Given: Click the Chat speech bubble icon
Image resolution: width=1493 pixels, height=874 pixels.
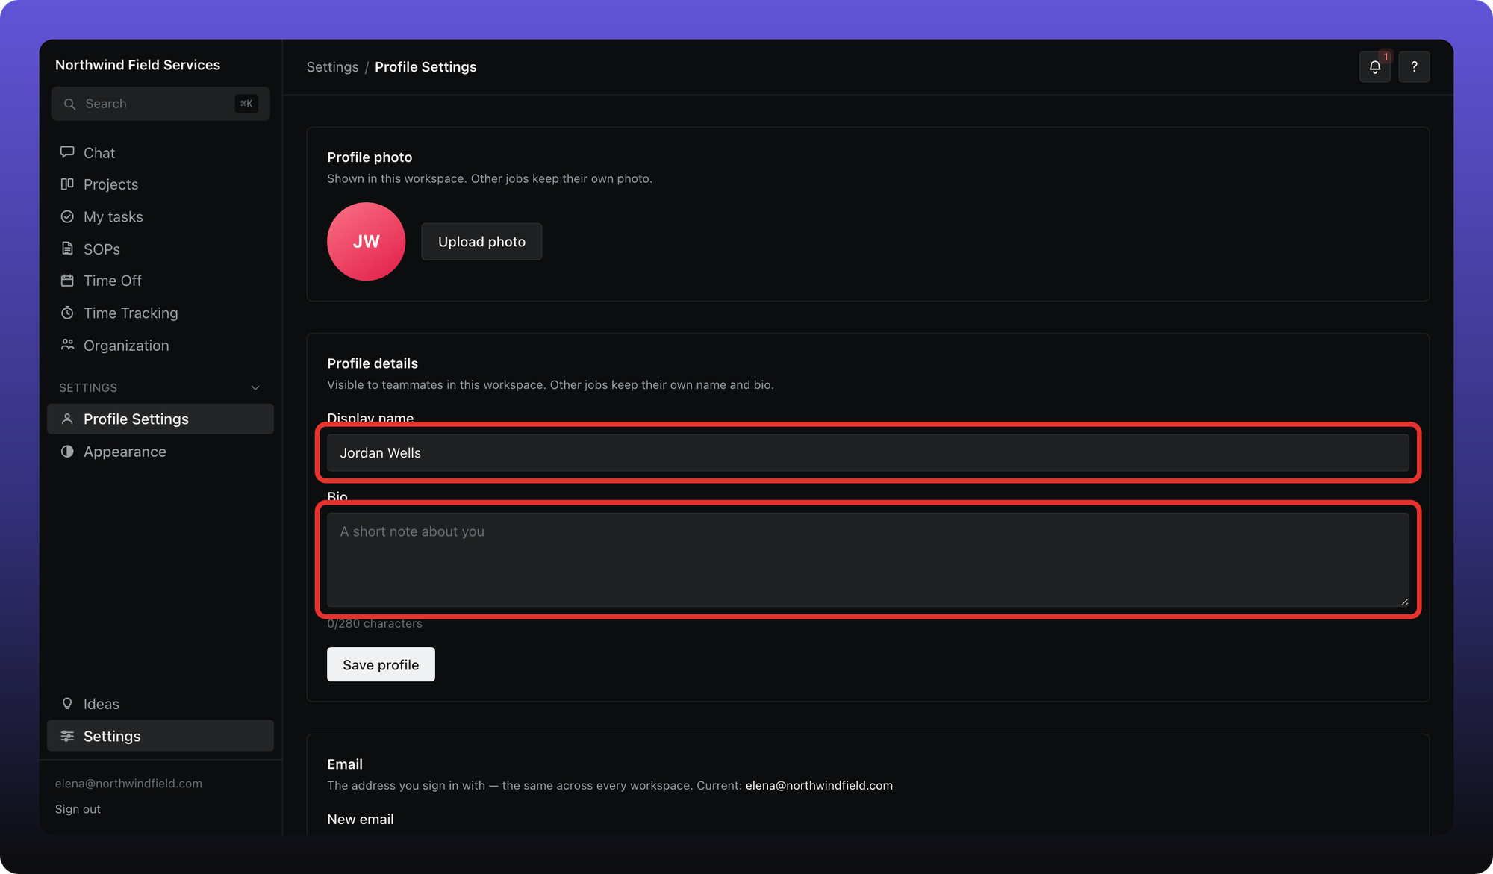Looking at the screenshot, I should [x=67, y=152].
